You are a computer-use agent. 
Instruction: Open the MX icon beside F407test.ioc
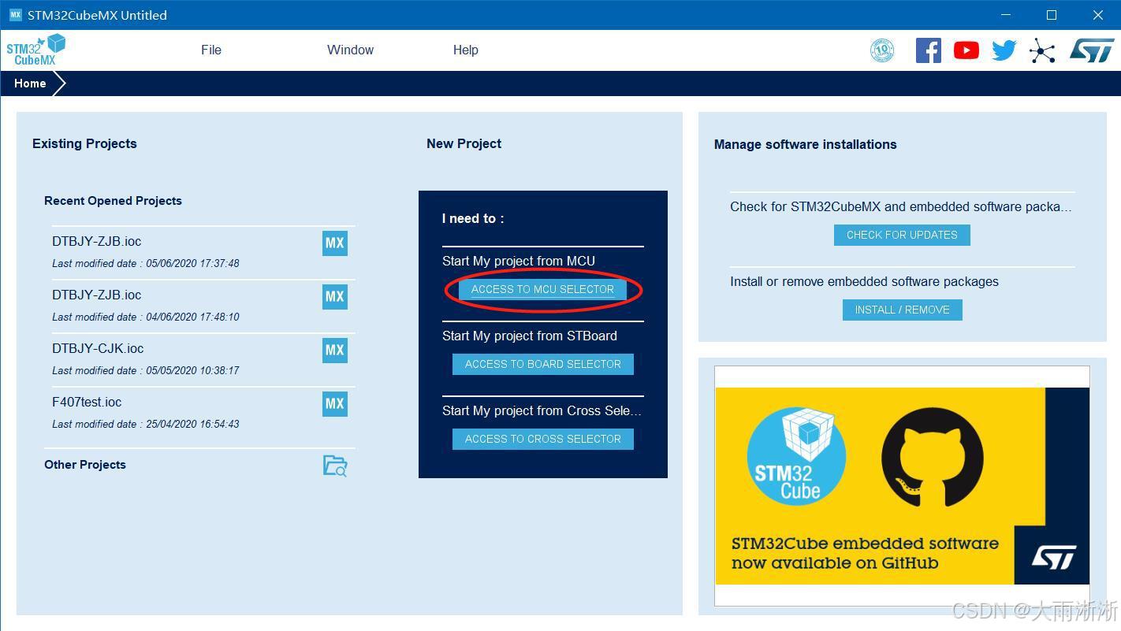point(335,403)
